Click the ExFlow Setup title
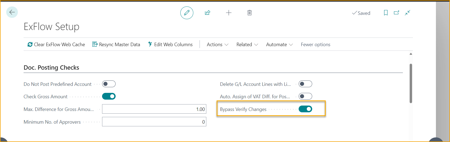This screenshot has height=142, width=450. coord(51,26)
